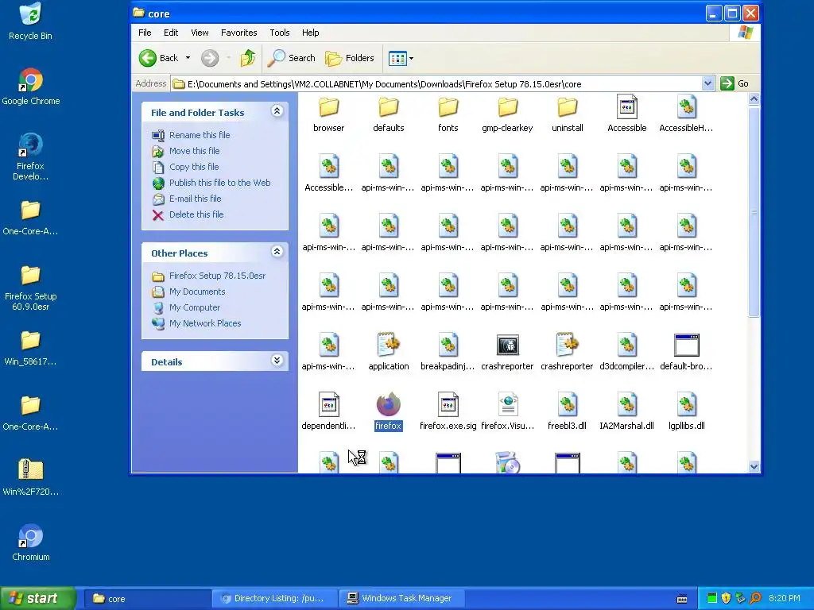Open the Search pane

pyautogui.click(x=291, y=58)
